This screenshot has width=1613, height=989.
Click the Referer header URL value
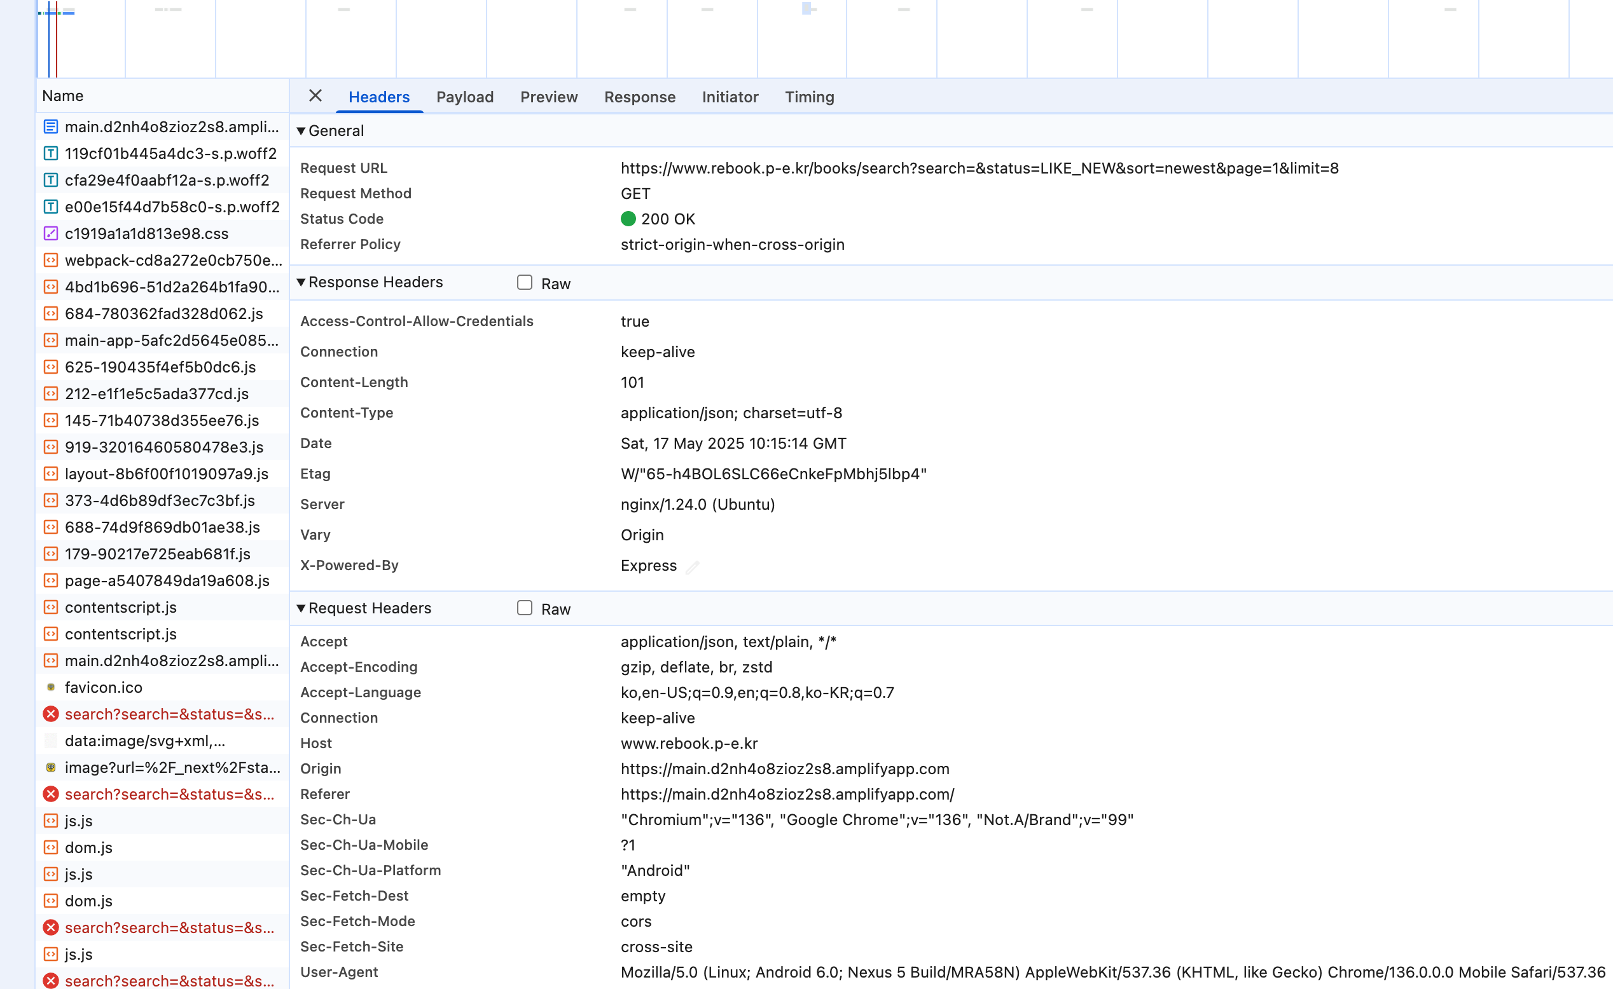coord(787,794)
